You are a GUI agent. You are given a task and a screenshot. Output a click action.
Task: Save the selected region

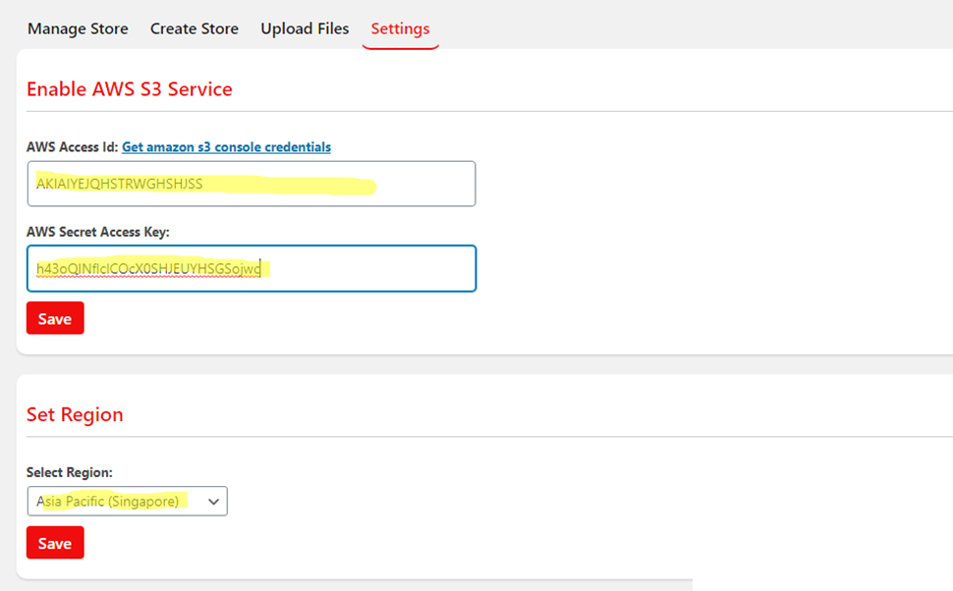[x=55, y=543]
